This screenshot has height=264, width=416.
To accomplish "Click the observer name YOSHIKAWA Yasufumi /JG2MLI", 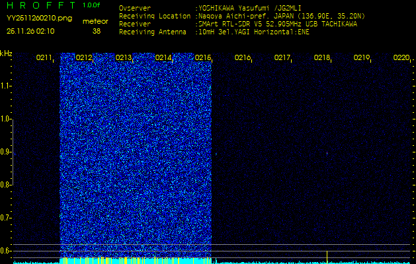I will pos(249,8).
